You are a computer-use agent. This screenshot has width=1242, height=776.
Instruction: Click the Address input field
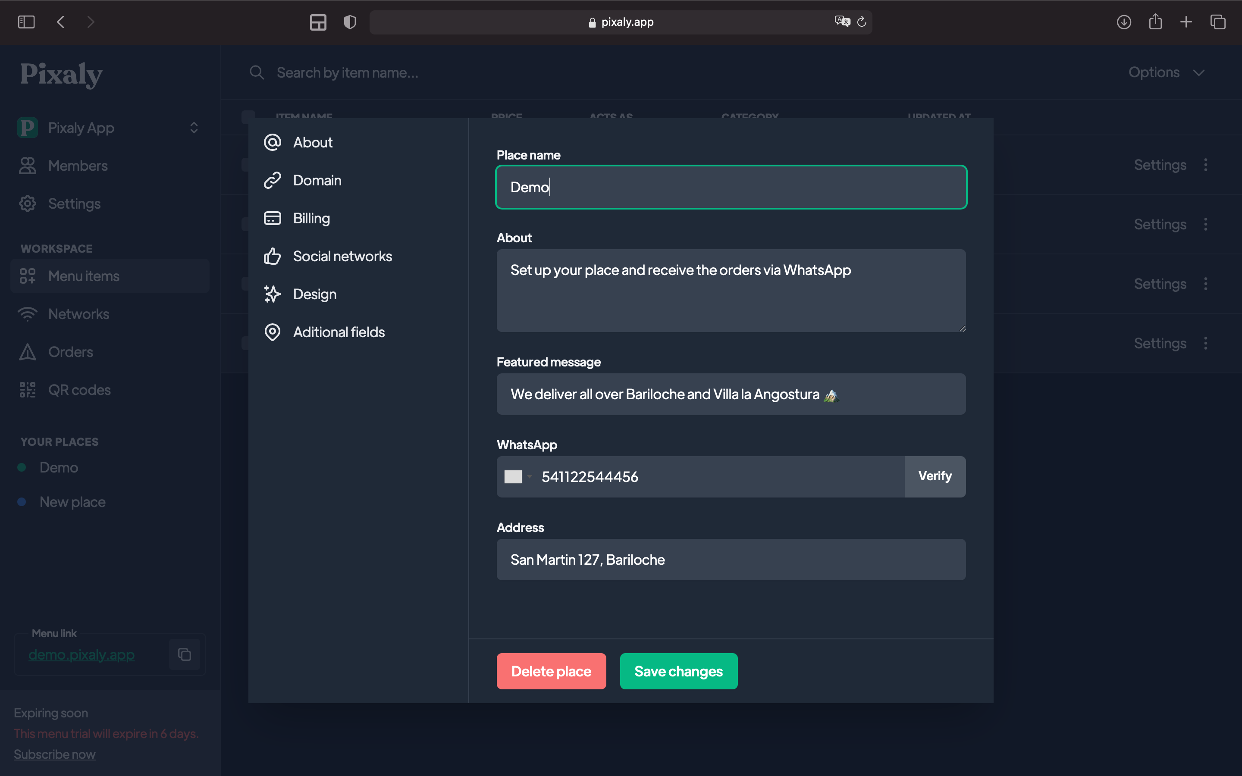[730, 560]
